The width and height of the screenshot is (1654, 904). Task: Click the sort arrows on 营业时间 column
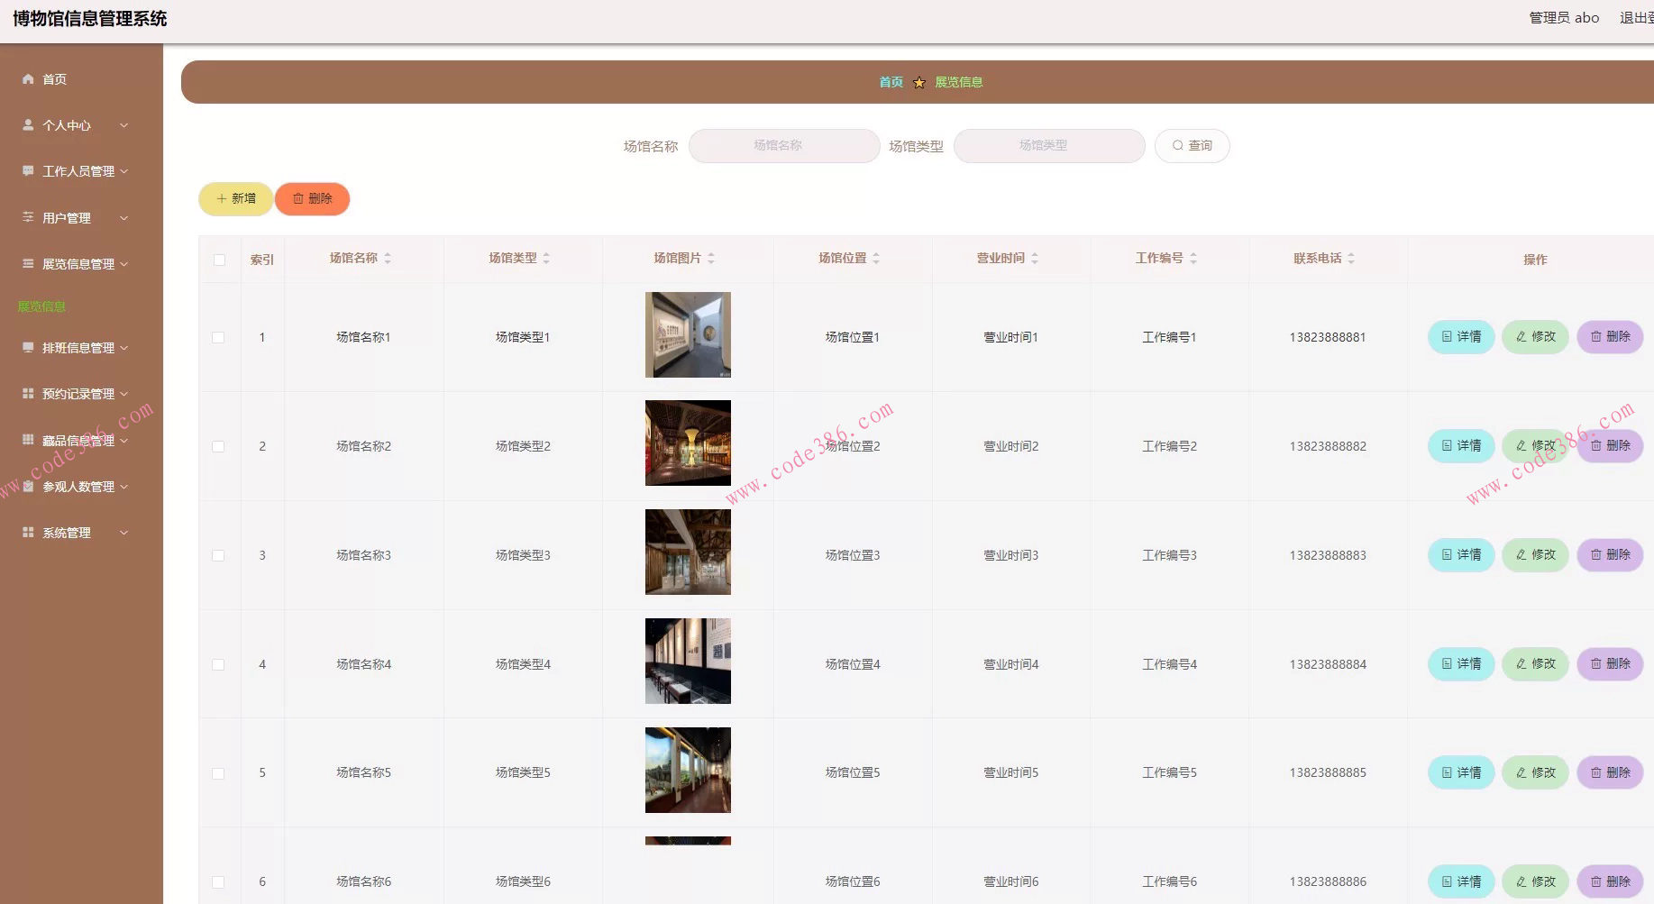point(1035,259)
